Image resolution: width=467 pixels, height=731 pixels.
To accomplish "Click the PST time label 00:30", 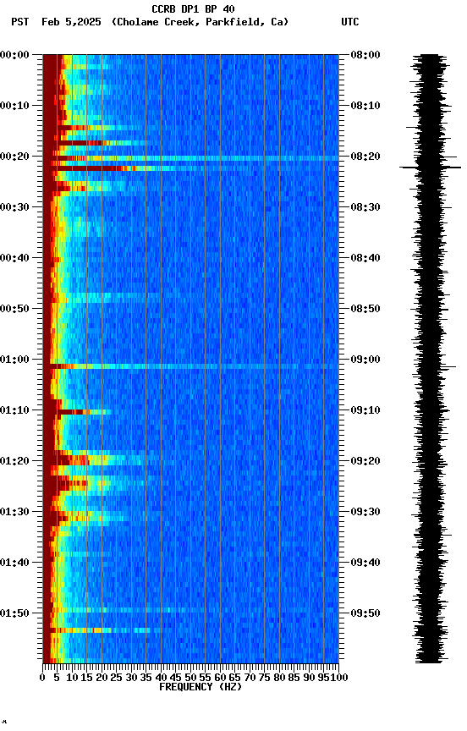I will 14,207.
